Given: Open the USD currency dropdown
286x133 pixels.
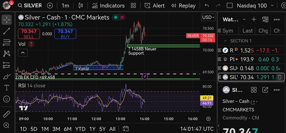Looking at the screenshot, I should (x=208, y=17).
